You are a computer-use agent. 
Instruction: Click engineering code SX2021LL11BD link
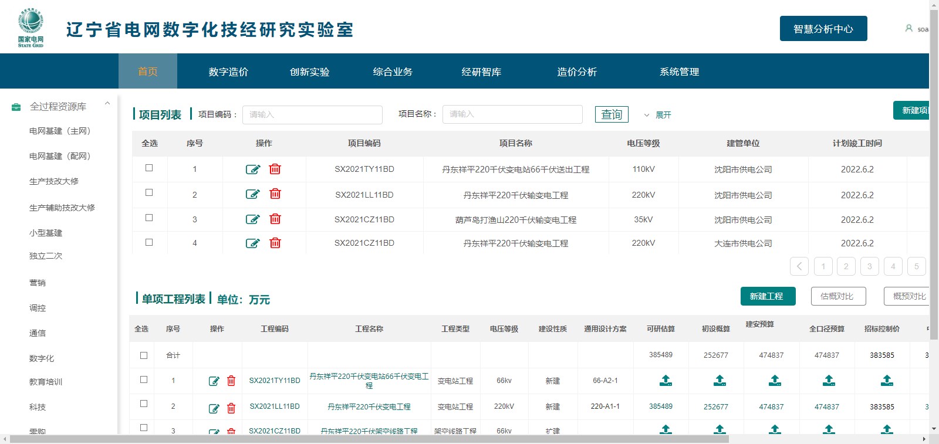click(x=275, y=406)
